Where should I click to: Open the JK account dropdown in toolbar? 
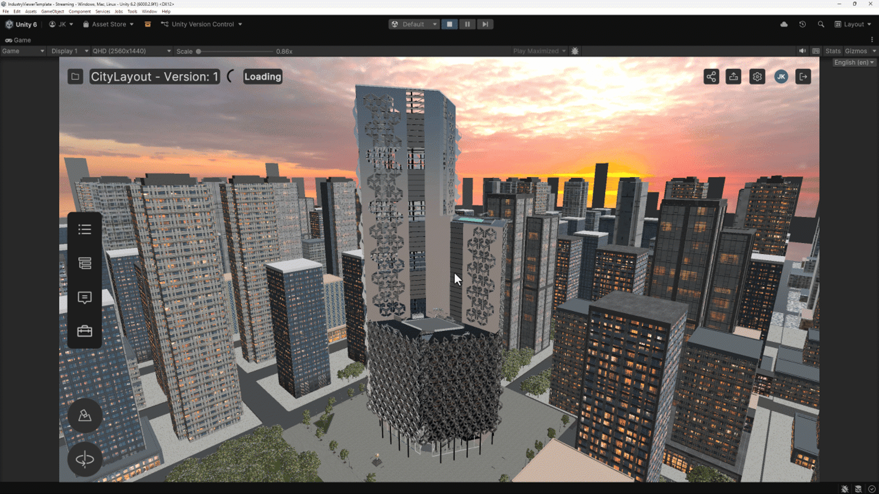[61, 24]
